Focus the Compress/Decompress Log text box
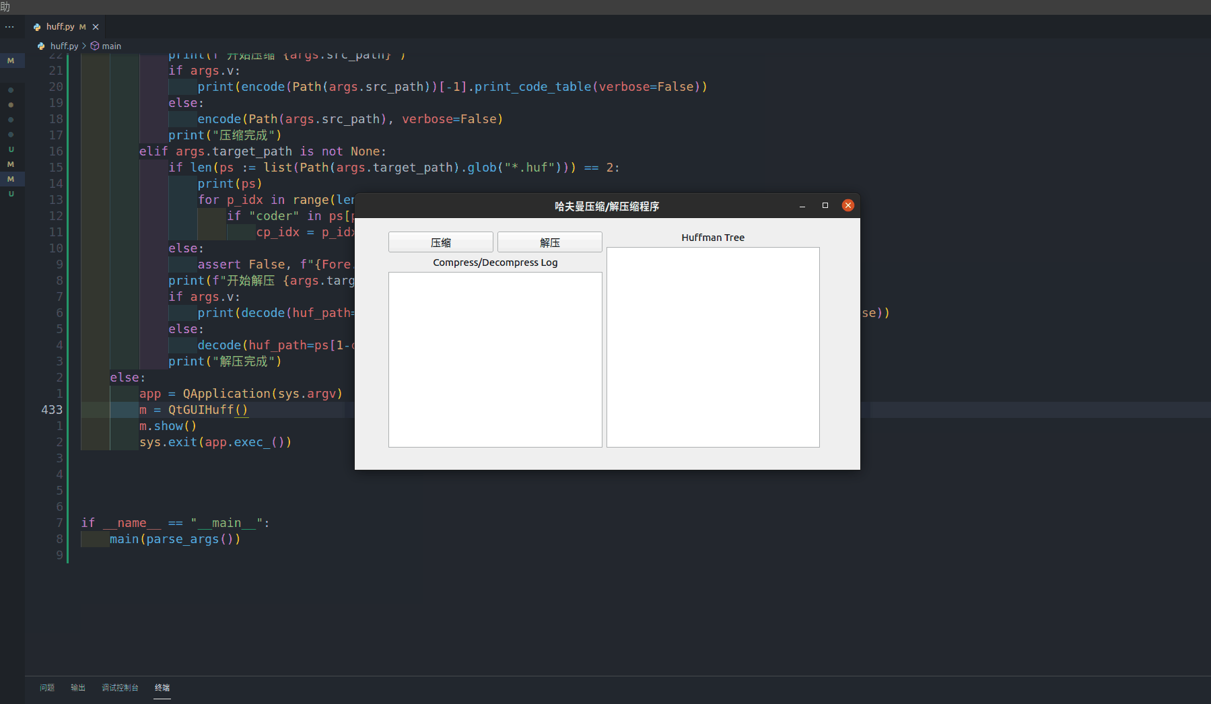The width and height of the screenshot is (1211, 704). coord(495,359)
